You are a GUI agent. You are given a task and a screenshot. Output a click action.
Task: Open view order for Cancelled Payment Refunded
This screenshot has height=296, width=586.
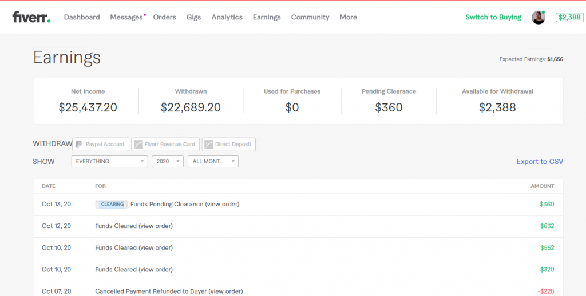(x=225, y=291)
